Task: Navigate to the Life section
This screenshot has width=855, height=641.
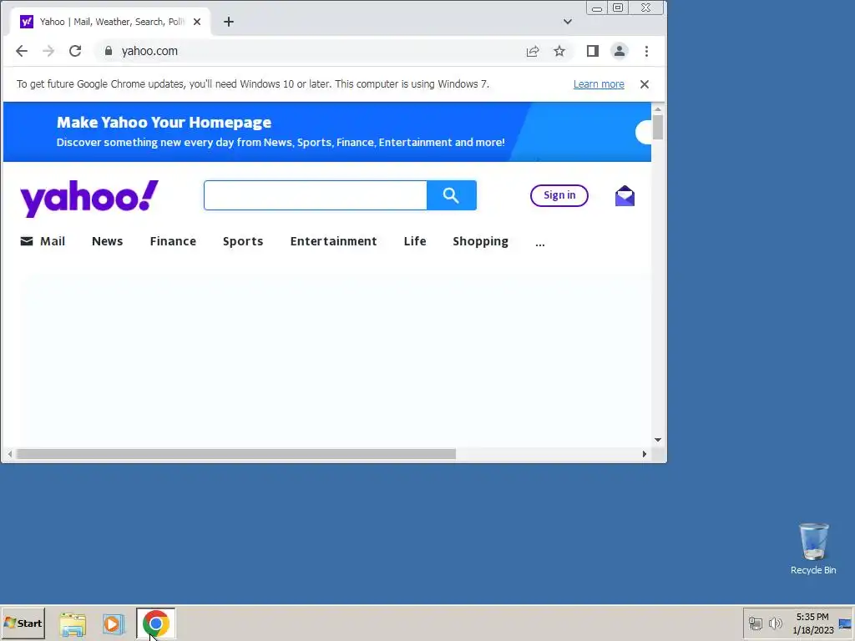Action: (x=415, y=241)
